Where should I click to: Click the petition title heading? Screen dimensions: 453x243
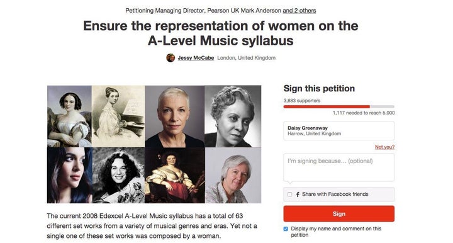tap(221, 33)
